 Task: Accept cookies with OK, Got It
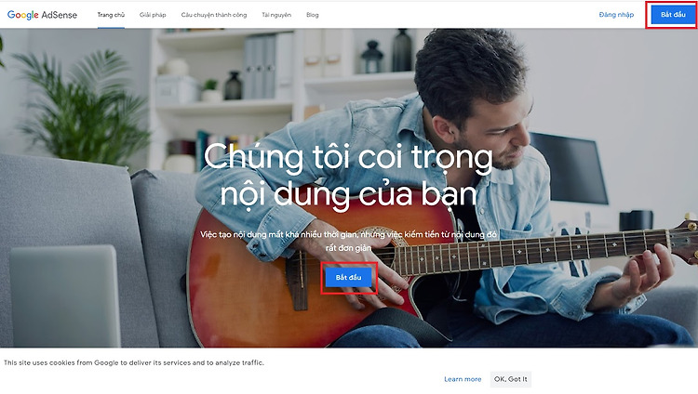click(511, 379)
